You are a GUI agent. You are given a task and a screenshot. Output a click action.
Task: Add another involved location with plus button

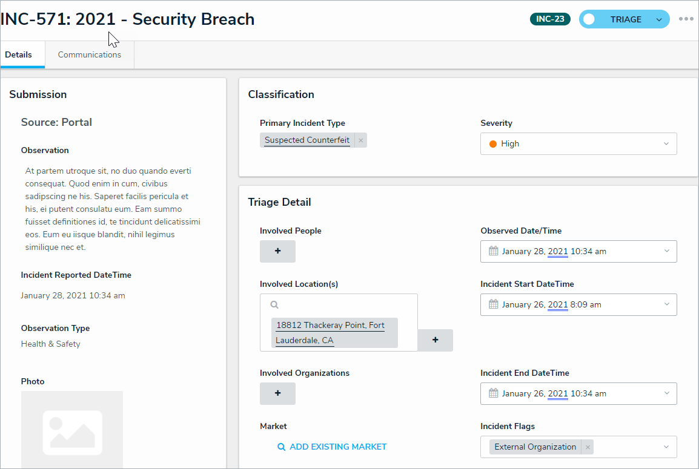[x=435, y=340]
